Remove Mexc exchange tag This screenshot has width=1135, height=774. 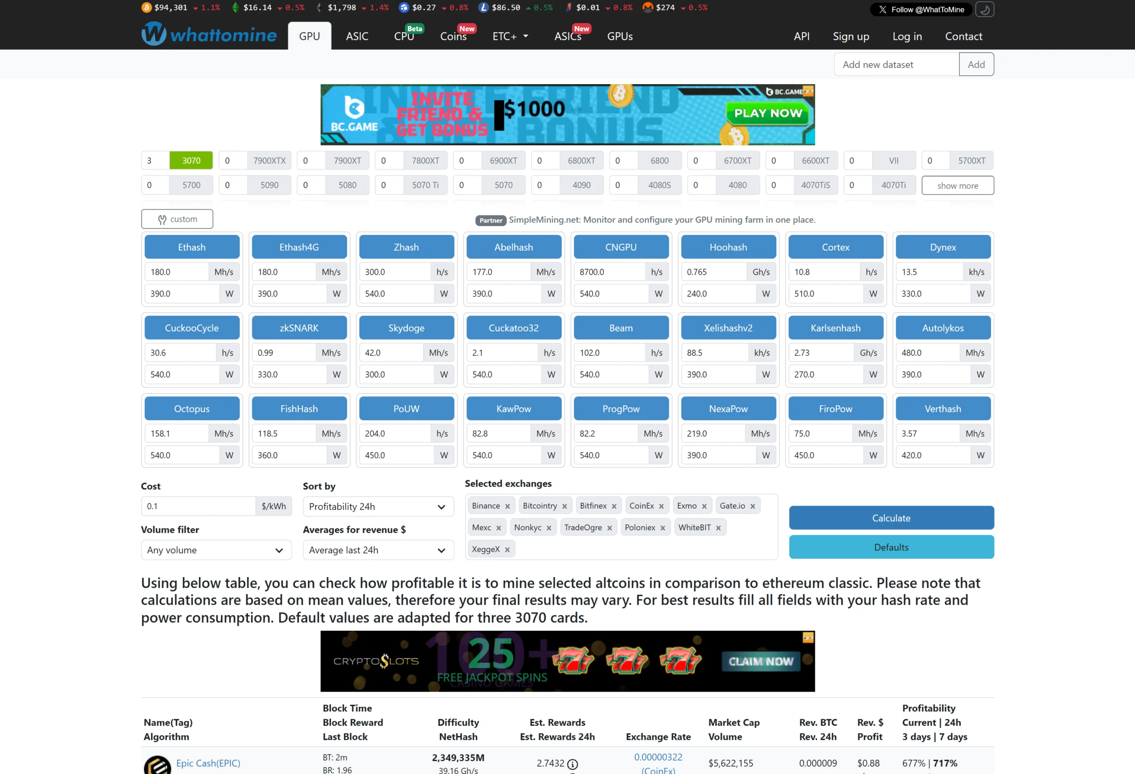[499, 528]
